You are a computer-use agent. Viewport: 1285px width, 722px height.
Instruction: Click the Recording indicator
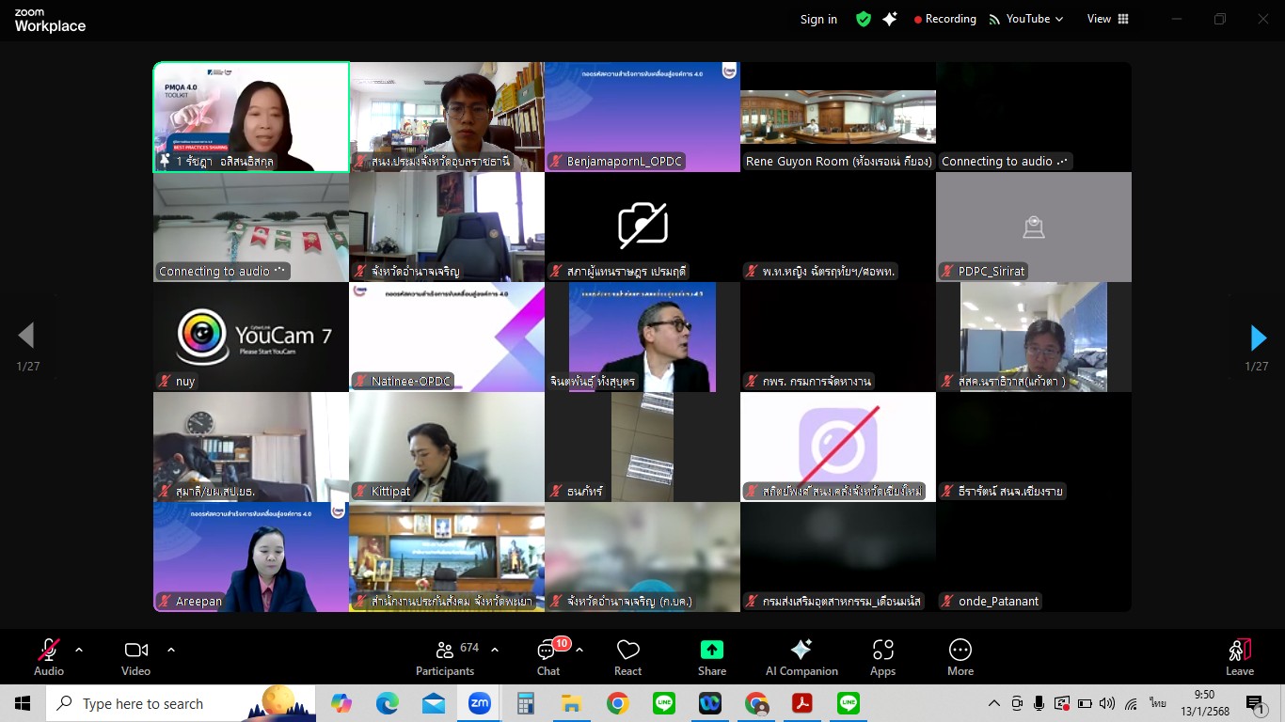point(944,19)
